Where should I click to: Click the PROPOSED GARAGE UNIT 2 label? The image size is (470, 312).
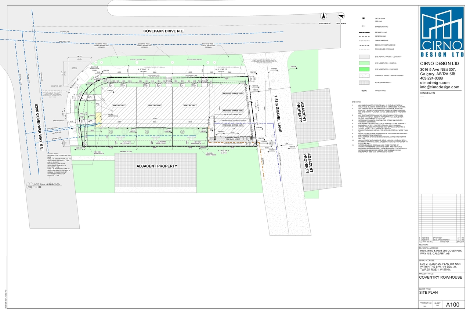(x=233, y=111)
